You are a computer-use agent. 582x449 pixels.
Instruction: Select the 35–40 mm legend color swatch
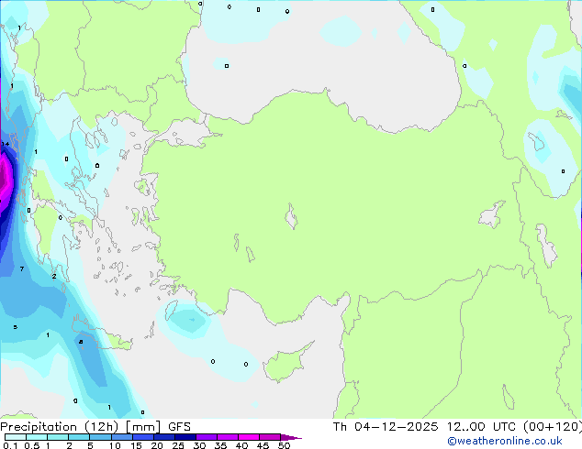pos(228,437)
